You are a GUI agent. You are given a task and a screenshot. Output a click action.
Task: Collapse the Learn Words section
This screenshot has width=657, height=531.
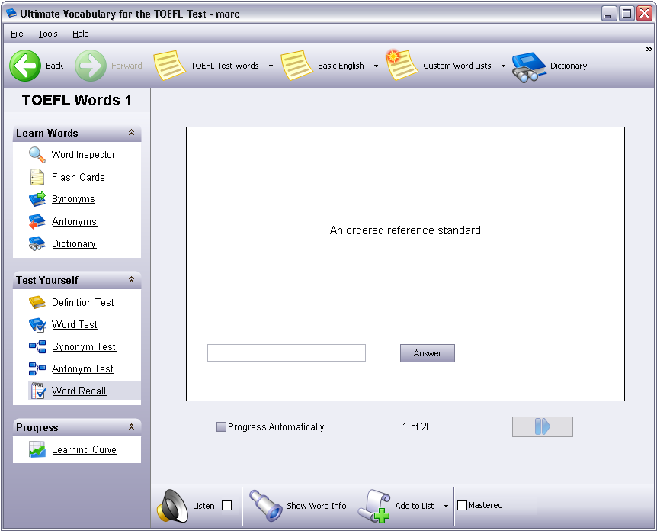(x=131, y=133)
